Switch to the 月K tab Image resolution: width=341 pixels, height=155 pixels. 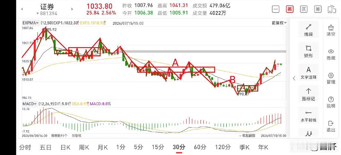tap(103, 147)
